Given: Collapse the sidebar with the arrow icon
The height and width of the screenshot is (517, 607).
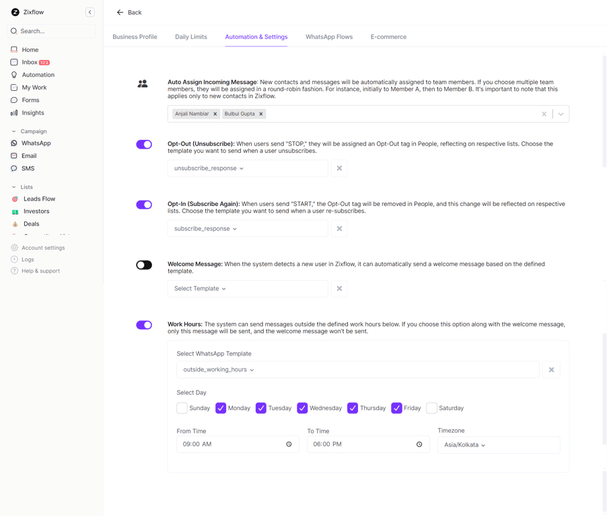Looking at the screenshot, I should tap(90, 12).
